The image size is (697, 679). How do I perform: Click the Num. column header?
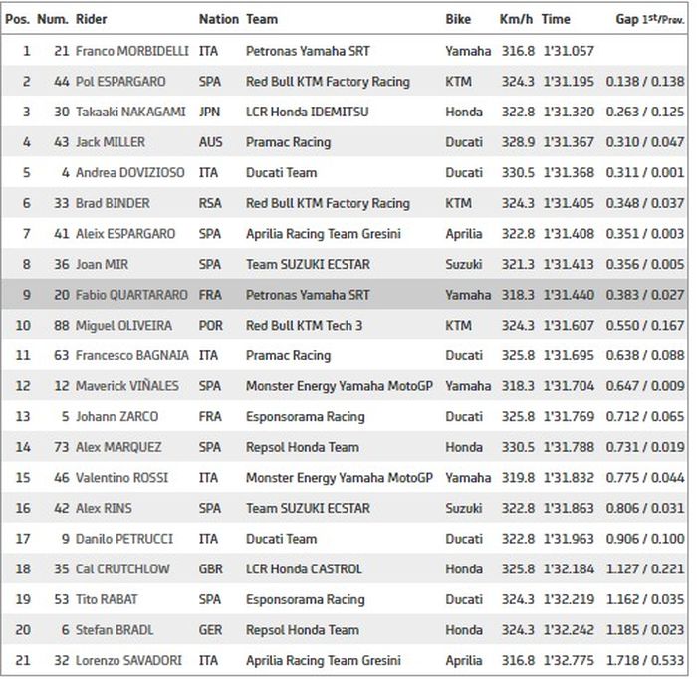(53, 19)
